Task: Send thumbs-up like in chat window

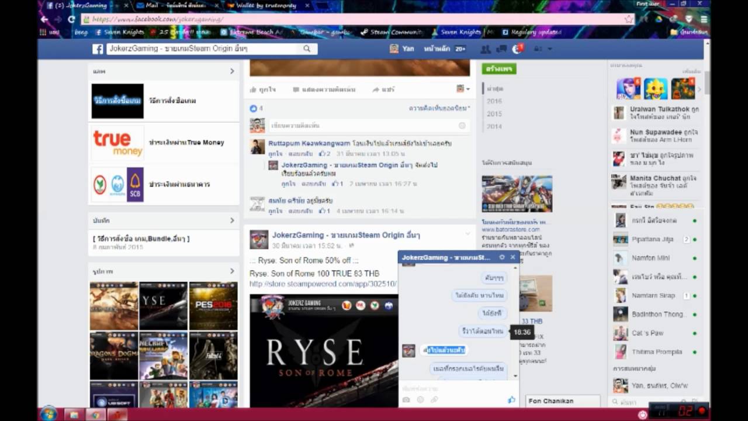Action: pyautogui.click(x=511, y=400)
